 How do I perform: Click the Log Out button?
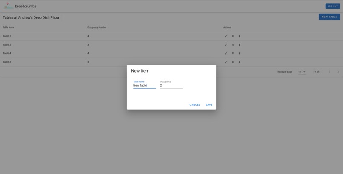pos(333,6)
